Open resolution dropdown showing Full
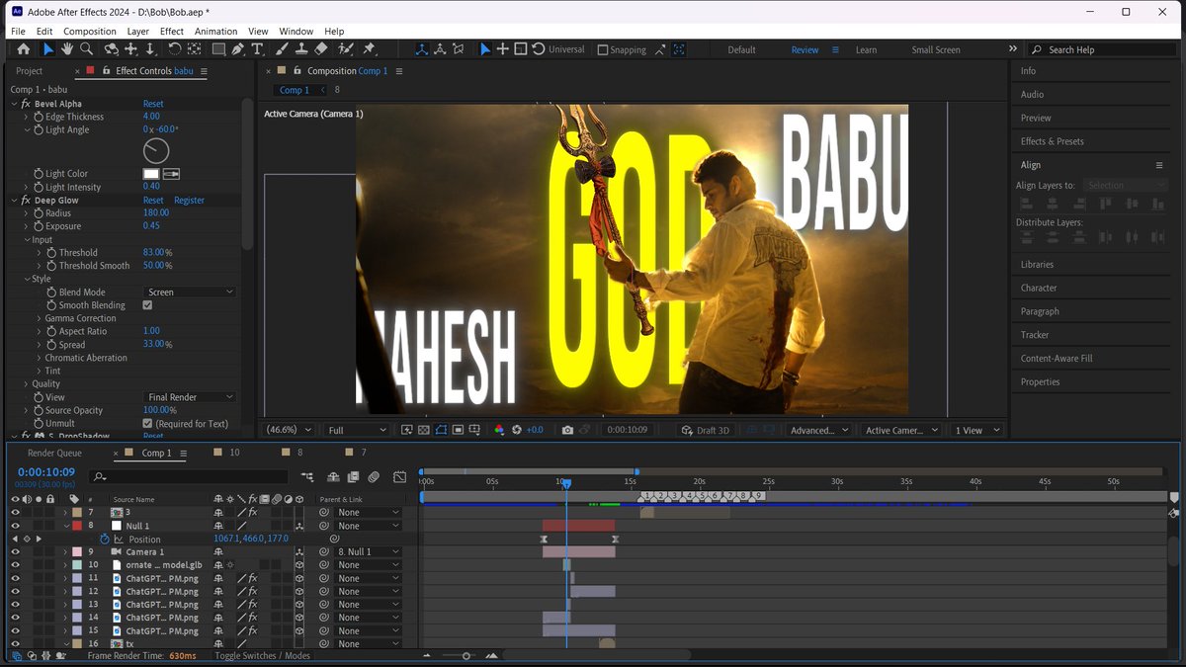The image size is (1186, 667). point(357,430)
